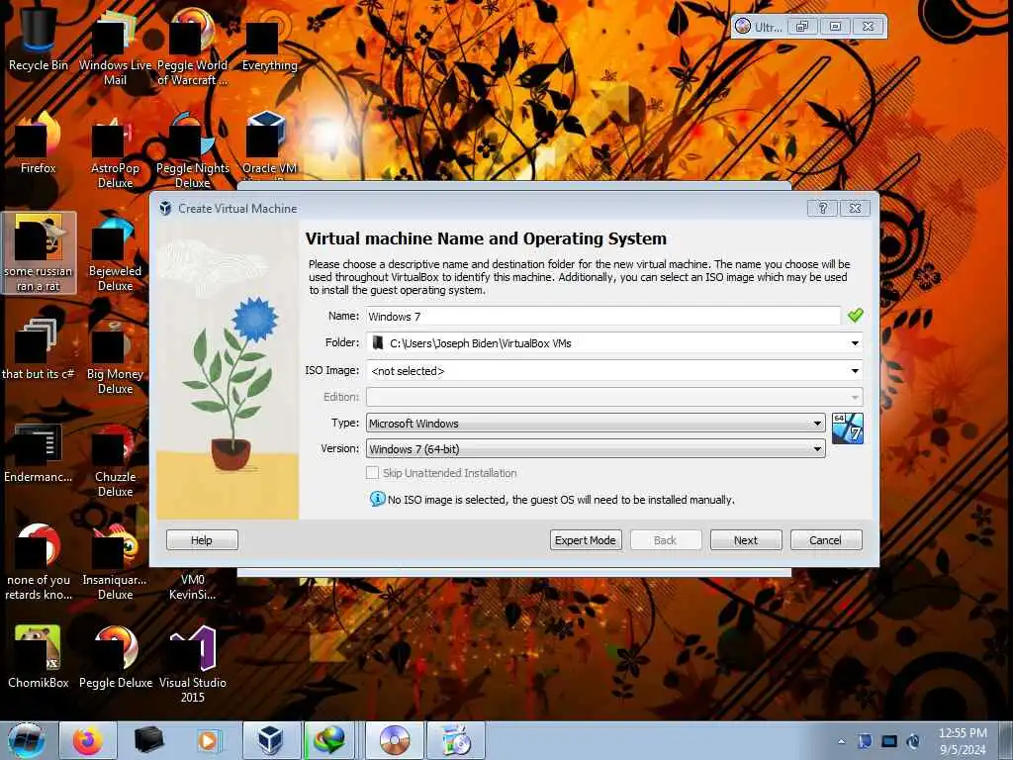Show hidden tray icons arrow

coord(841,741)
